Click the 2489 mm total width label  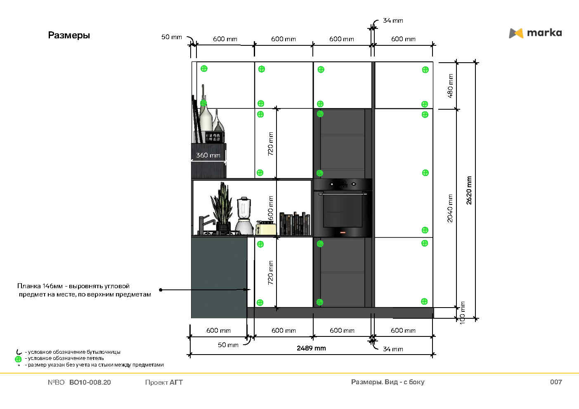311,348
